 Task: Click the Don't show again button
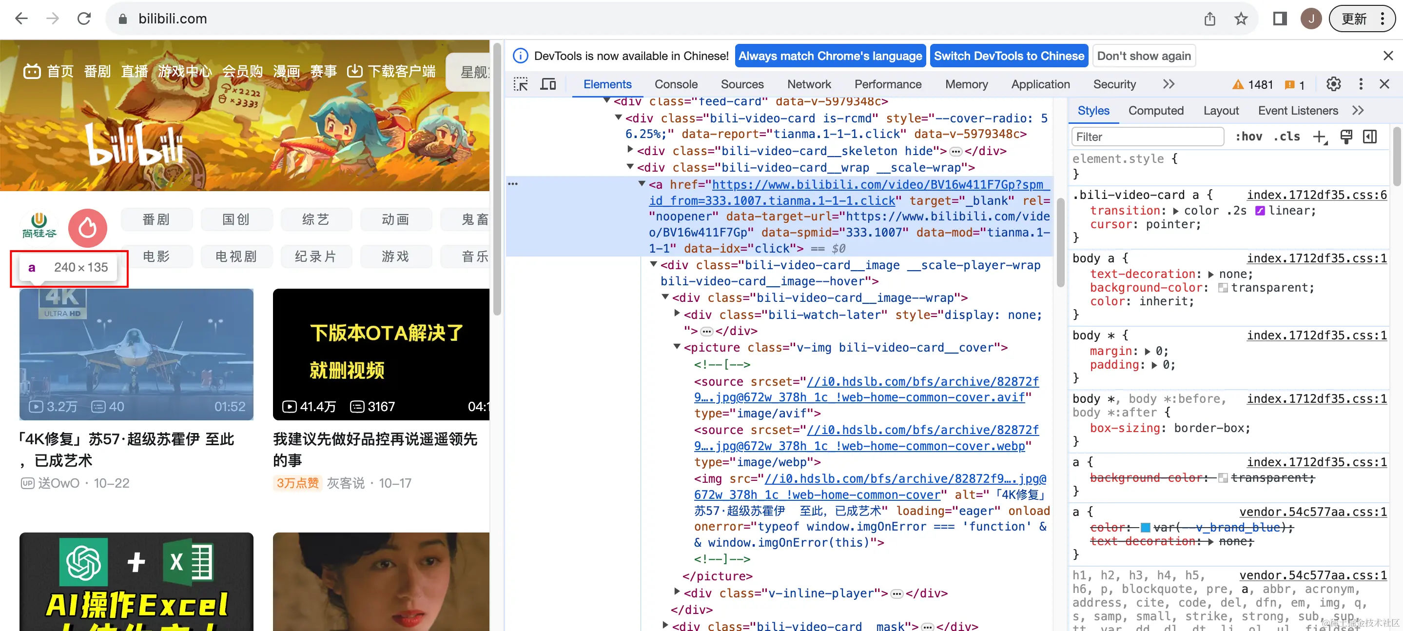click(1143, 56)
